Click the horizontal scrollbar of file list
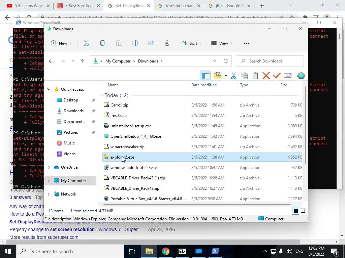The height and width of the screenshot is (258, 345). (x=197, y=204)
